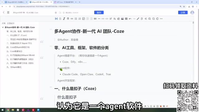Insert an image from toolbar
This screenshot has width=199, height=112.
pos(122,19)
